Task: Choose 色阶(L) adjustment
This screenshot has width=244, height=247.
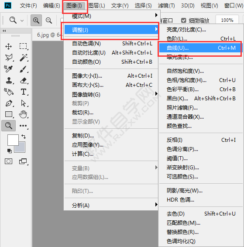Action: tap(201, 39)
